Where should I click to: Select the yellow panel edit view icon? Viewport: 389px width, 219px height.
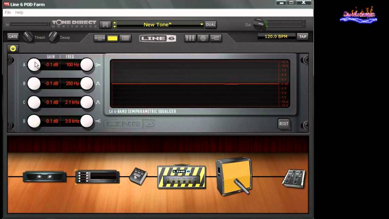point(112,38)
